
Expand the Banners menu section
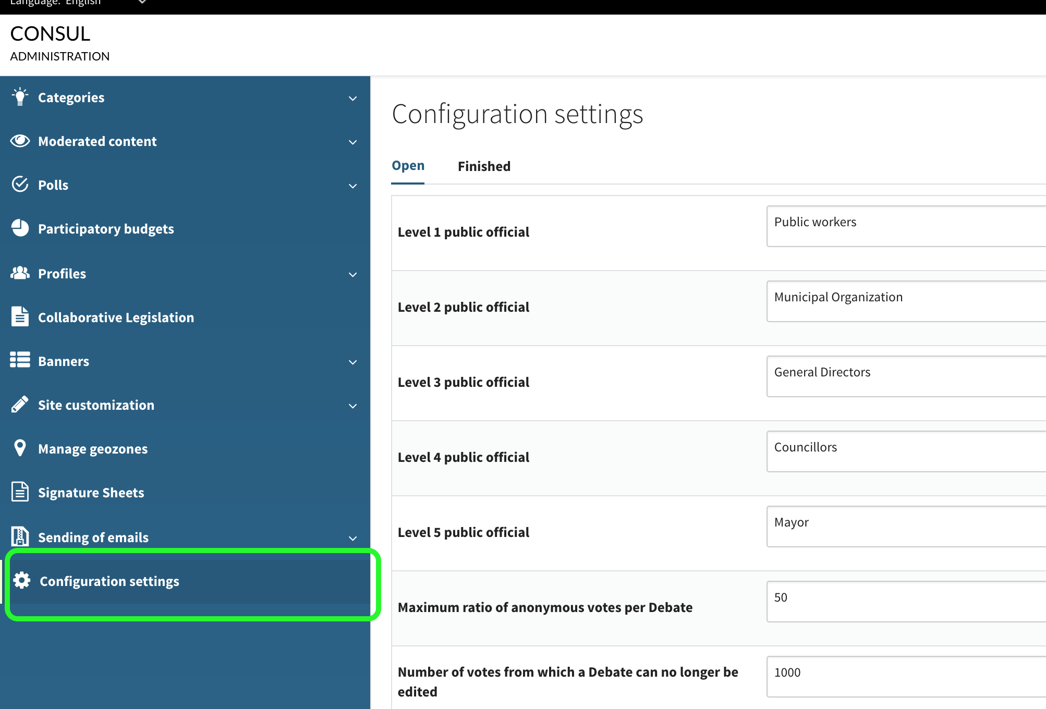[352, 362]
